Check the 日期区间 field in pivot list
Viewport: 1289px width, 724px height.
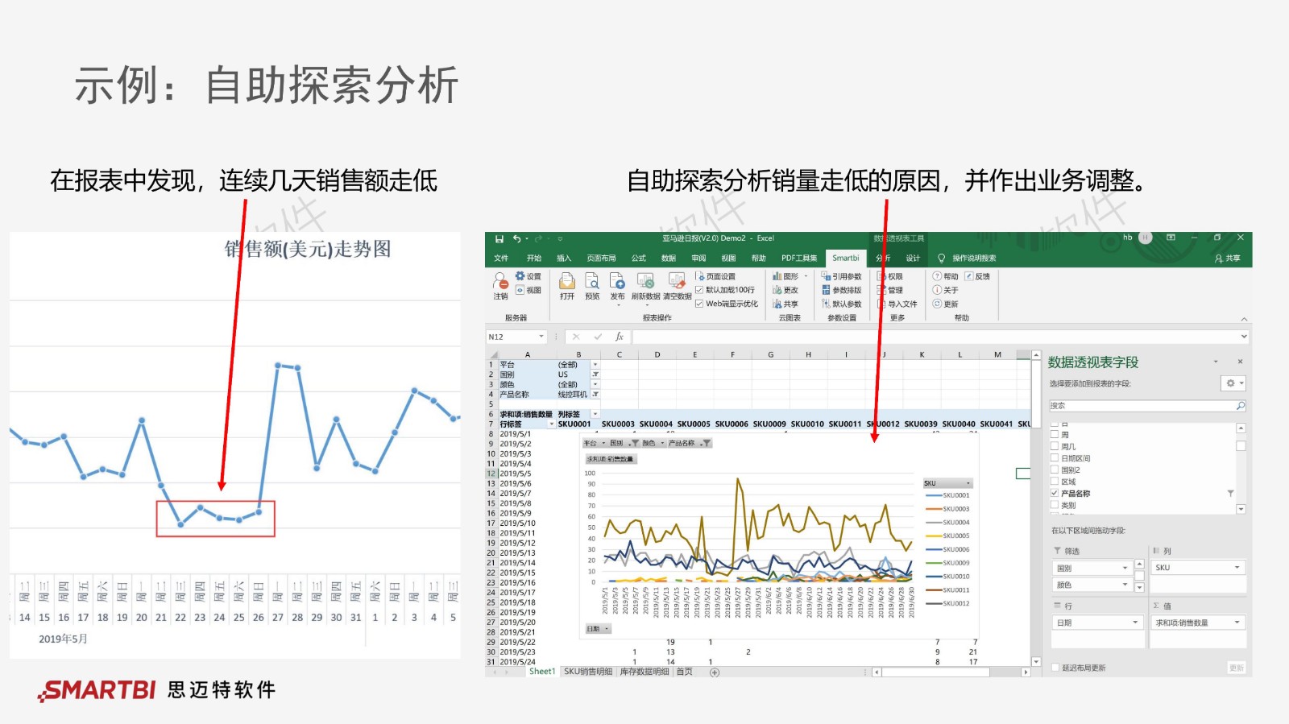[x=1055, y=458]
